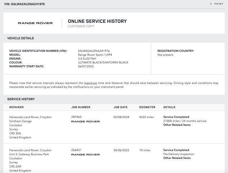Click Unit 3, Gateway Business Park line

click(x=29, y=154)
